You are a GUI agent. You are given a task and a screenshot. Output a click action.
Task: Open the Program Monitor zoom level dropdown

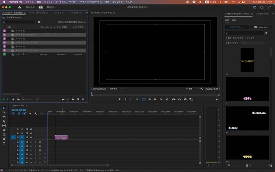(116, 89)
